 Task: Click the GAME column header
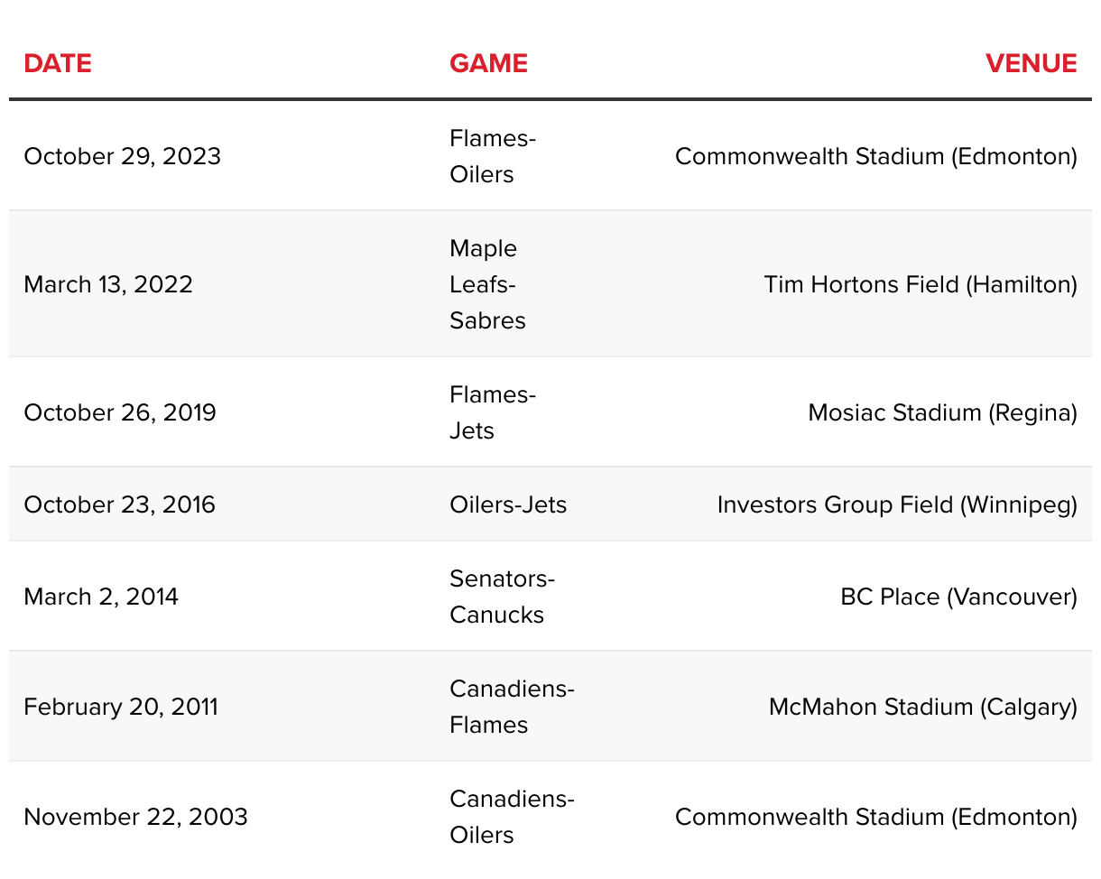click(488, 63)
